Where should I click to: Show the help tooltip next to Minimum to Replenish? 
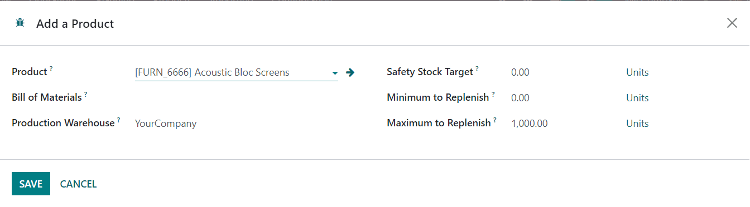click(493, 95)
